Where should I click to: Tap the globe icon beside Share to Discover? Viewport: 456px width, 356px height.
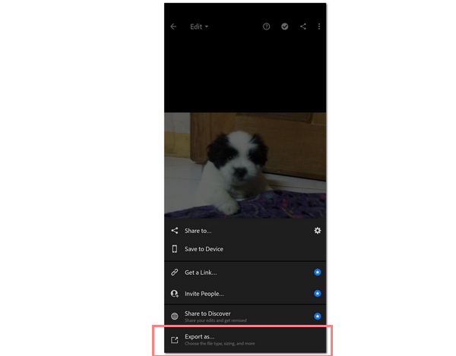pos(175,317)
